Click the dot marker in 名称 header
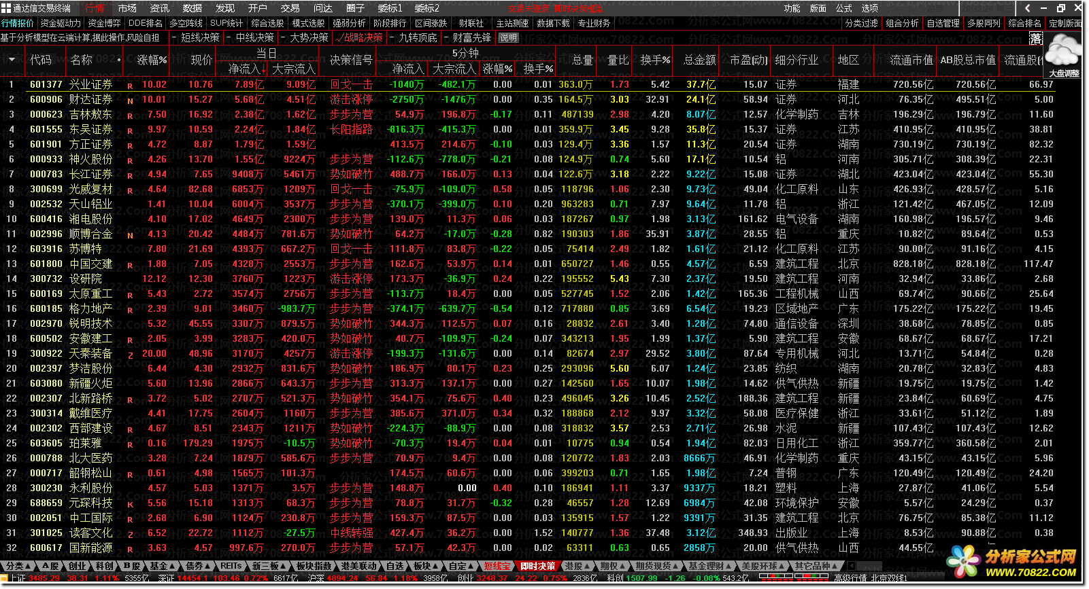The width and height of the screenshot is (1089, 589). pyautogui.click(x=119, y=60)
